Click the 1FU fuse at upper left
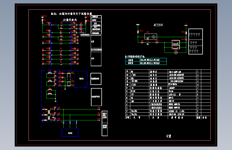 [x=43, y=20]
